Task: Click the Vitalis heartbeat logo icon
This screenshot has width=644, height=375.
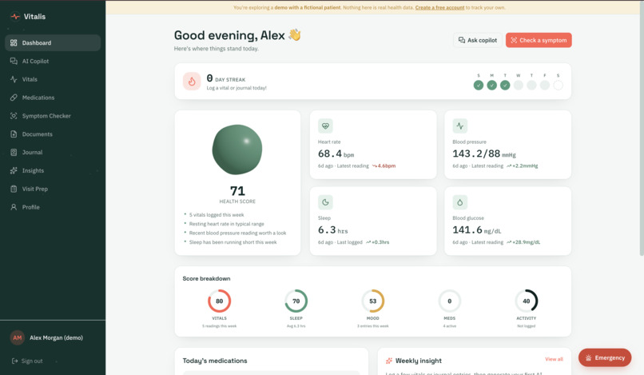Action: (x=15, y=17)
